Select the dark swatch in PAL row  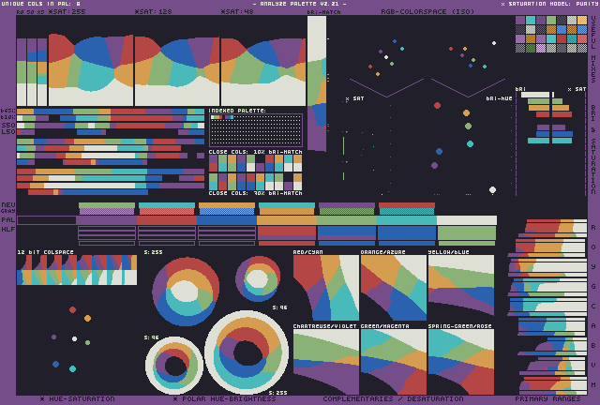[47, 220]
